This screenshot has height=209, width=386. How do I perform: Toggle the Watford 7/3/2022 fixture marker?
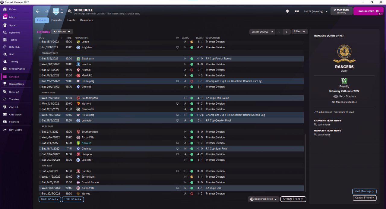[40, 103]
